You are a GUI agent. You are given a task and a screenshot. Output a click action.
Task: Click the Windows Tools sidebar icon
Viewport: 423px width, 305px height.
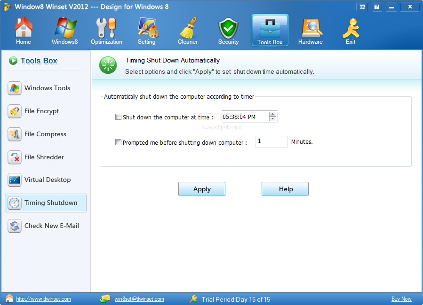tap(15, 88)
